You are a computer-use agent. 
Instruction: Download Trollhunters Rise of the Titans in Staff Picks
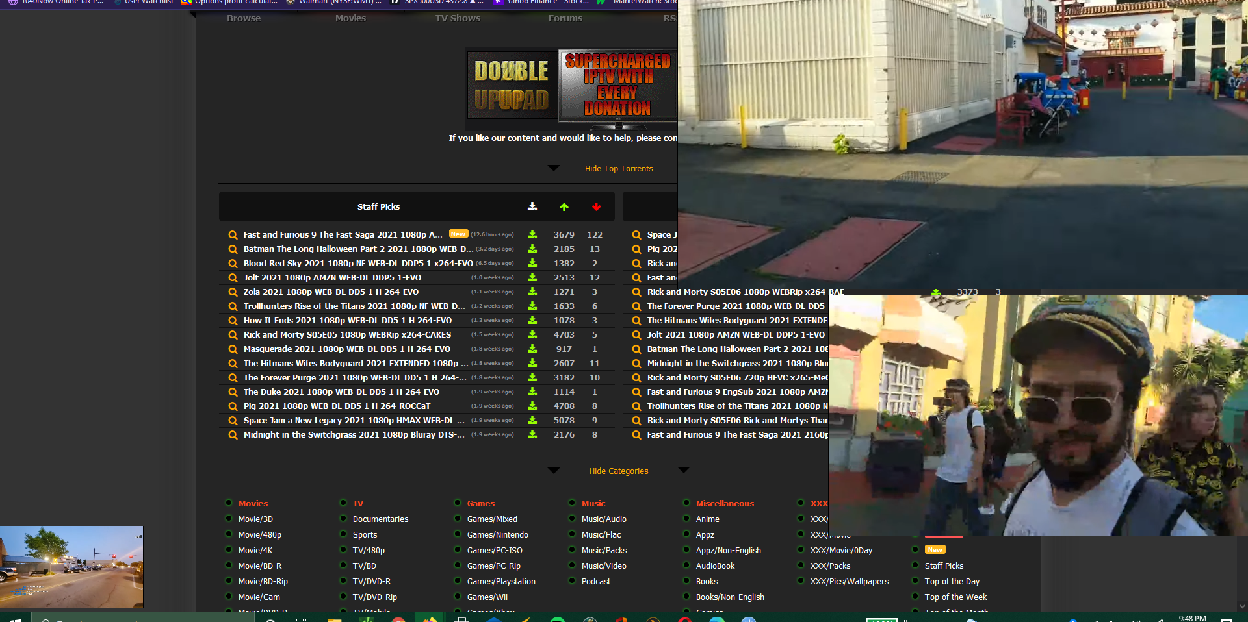point(532,306)
